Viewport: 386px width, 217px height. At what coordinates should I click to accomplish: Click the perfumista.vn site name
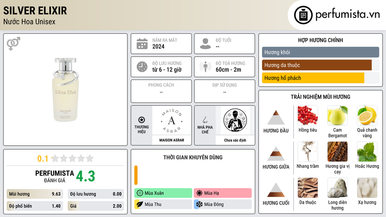(348, 14)
